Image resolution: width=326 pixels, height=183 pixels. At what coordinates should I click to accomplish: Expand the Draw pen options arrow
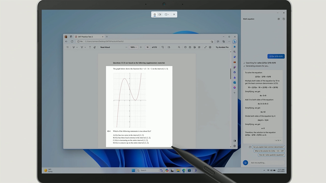pos(77,47)
